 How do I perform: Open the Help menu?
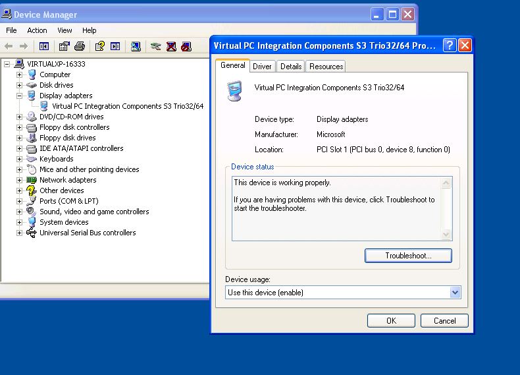pyautogui.click(x=90, y=30)
